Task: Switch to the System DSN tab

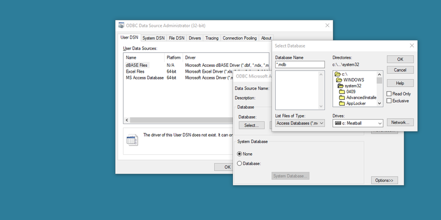Action: pyautogui.click(x=153, y=38)
